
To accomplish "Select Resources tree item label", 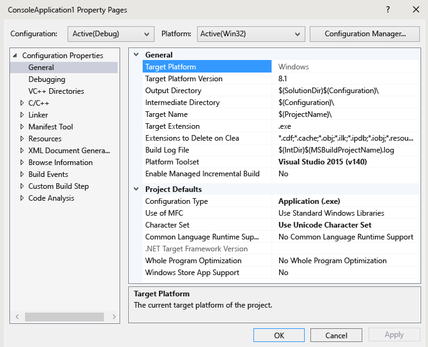I will pos(45,139).
